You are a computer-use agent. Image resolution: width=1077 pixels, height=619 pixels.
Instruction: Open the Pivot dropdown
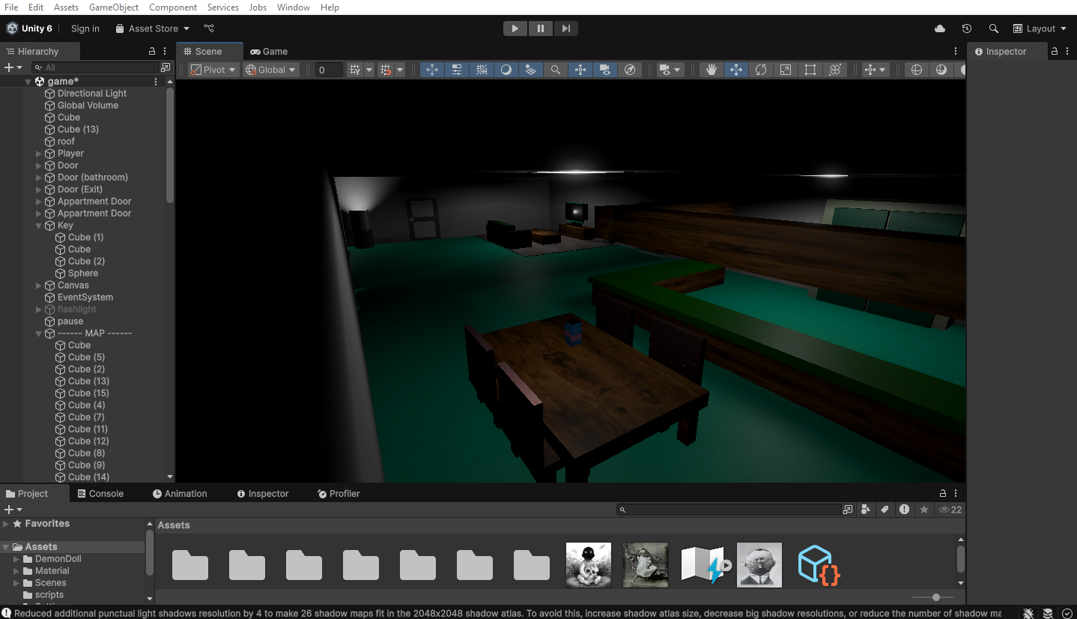pyautogui.click(x=212, y=69)
